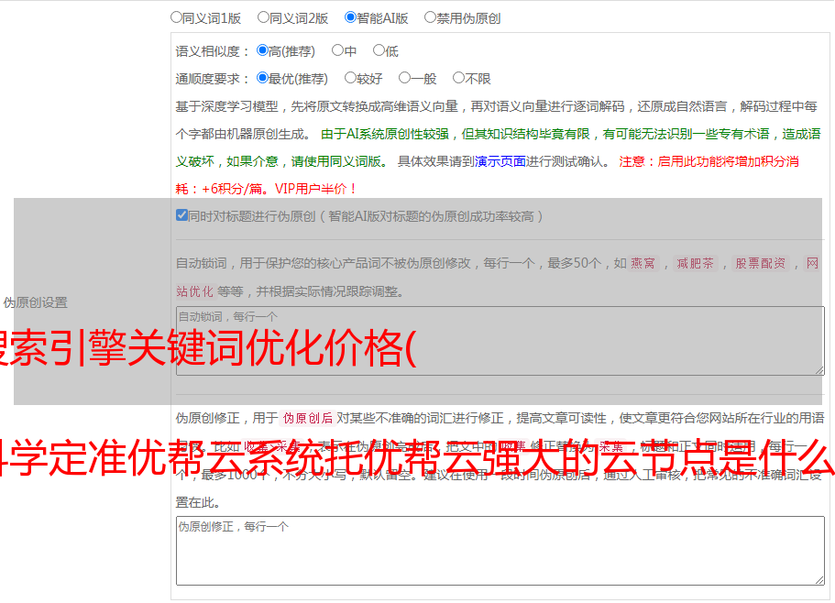Image resolution: width=835 pixels, height=603 pixels.
Task: Choose 较好 for 通顺度要求
Action: click(x=350, y=79)
